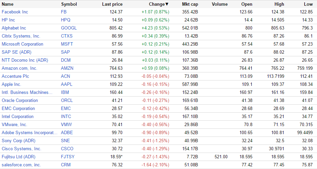Open the Alphabet Inc company link
Viewport: 317px width, 169px height.
coord(14,28)
